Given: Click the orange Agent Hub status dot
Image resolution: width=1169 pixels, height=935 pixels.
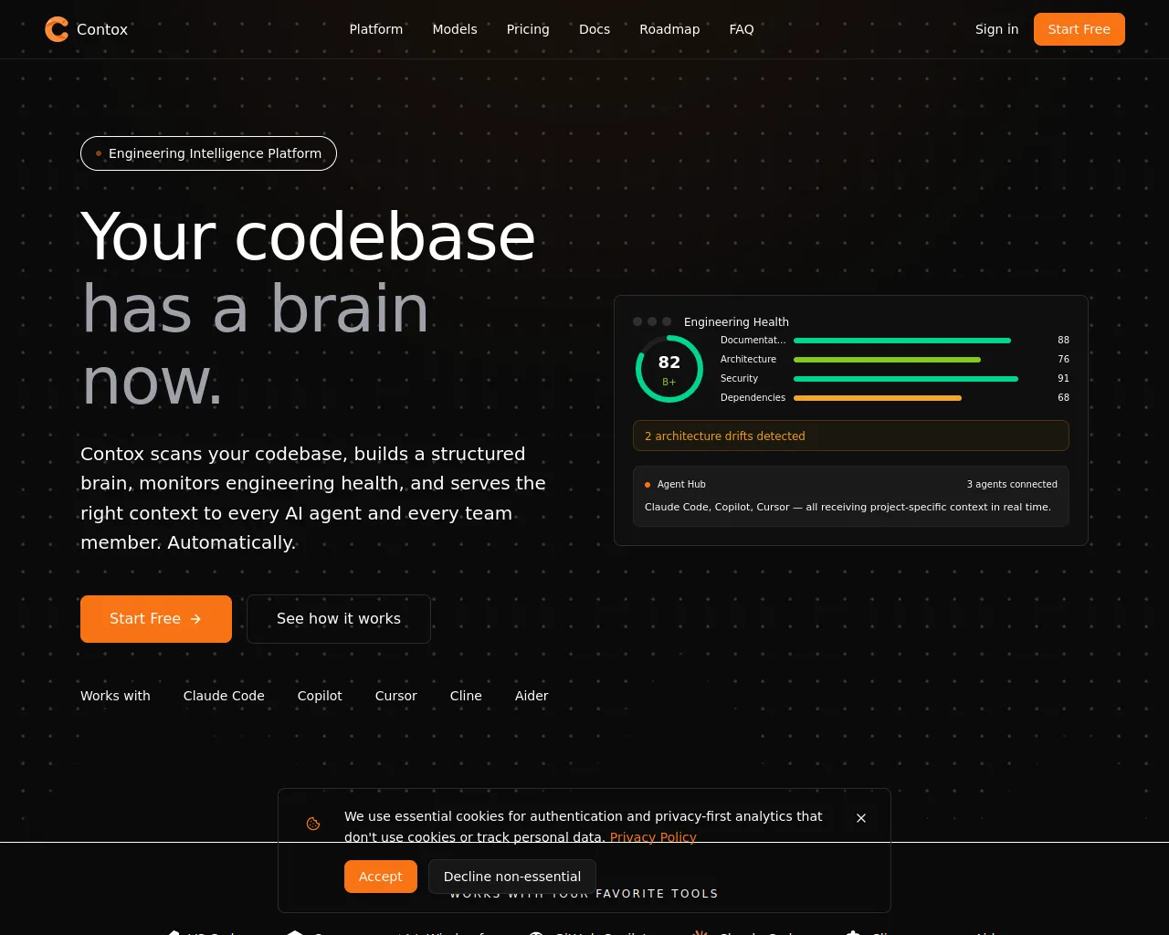Looking at the screenshot, I should [648, 485].
